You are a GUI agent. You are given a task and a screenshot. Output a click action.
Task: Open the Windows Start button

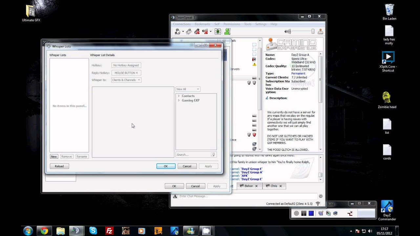[28, 231]
